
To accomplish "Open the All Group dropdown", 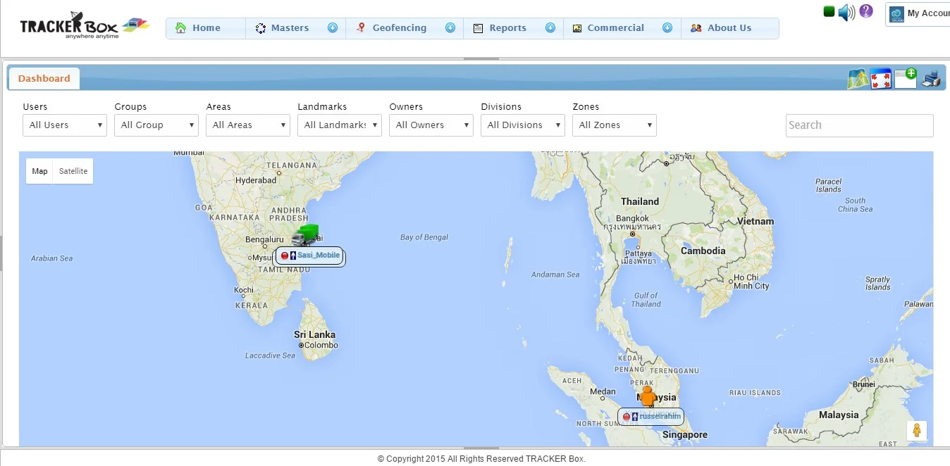I will 156,125.
